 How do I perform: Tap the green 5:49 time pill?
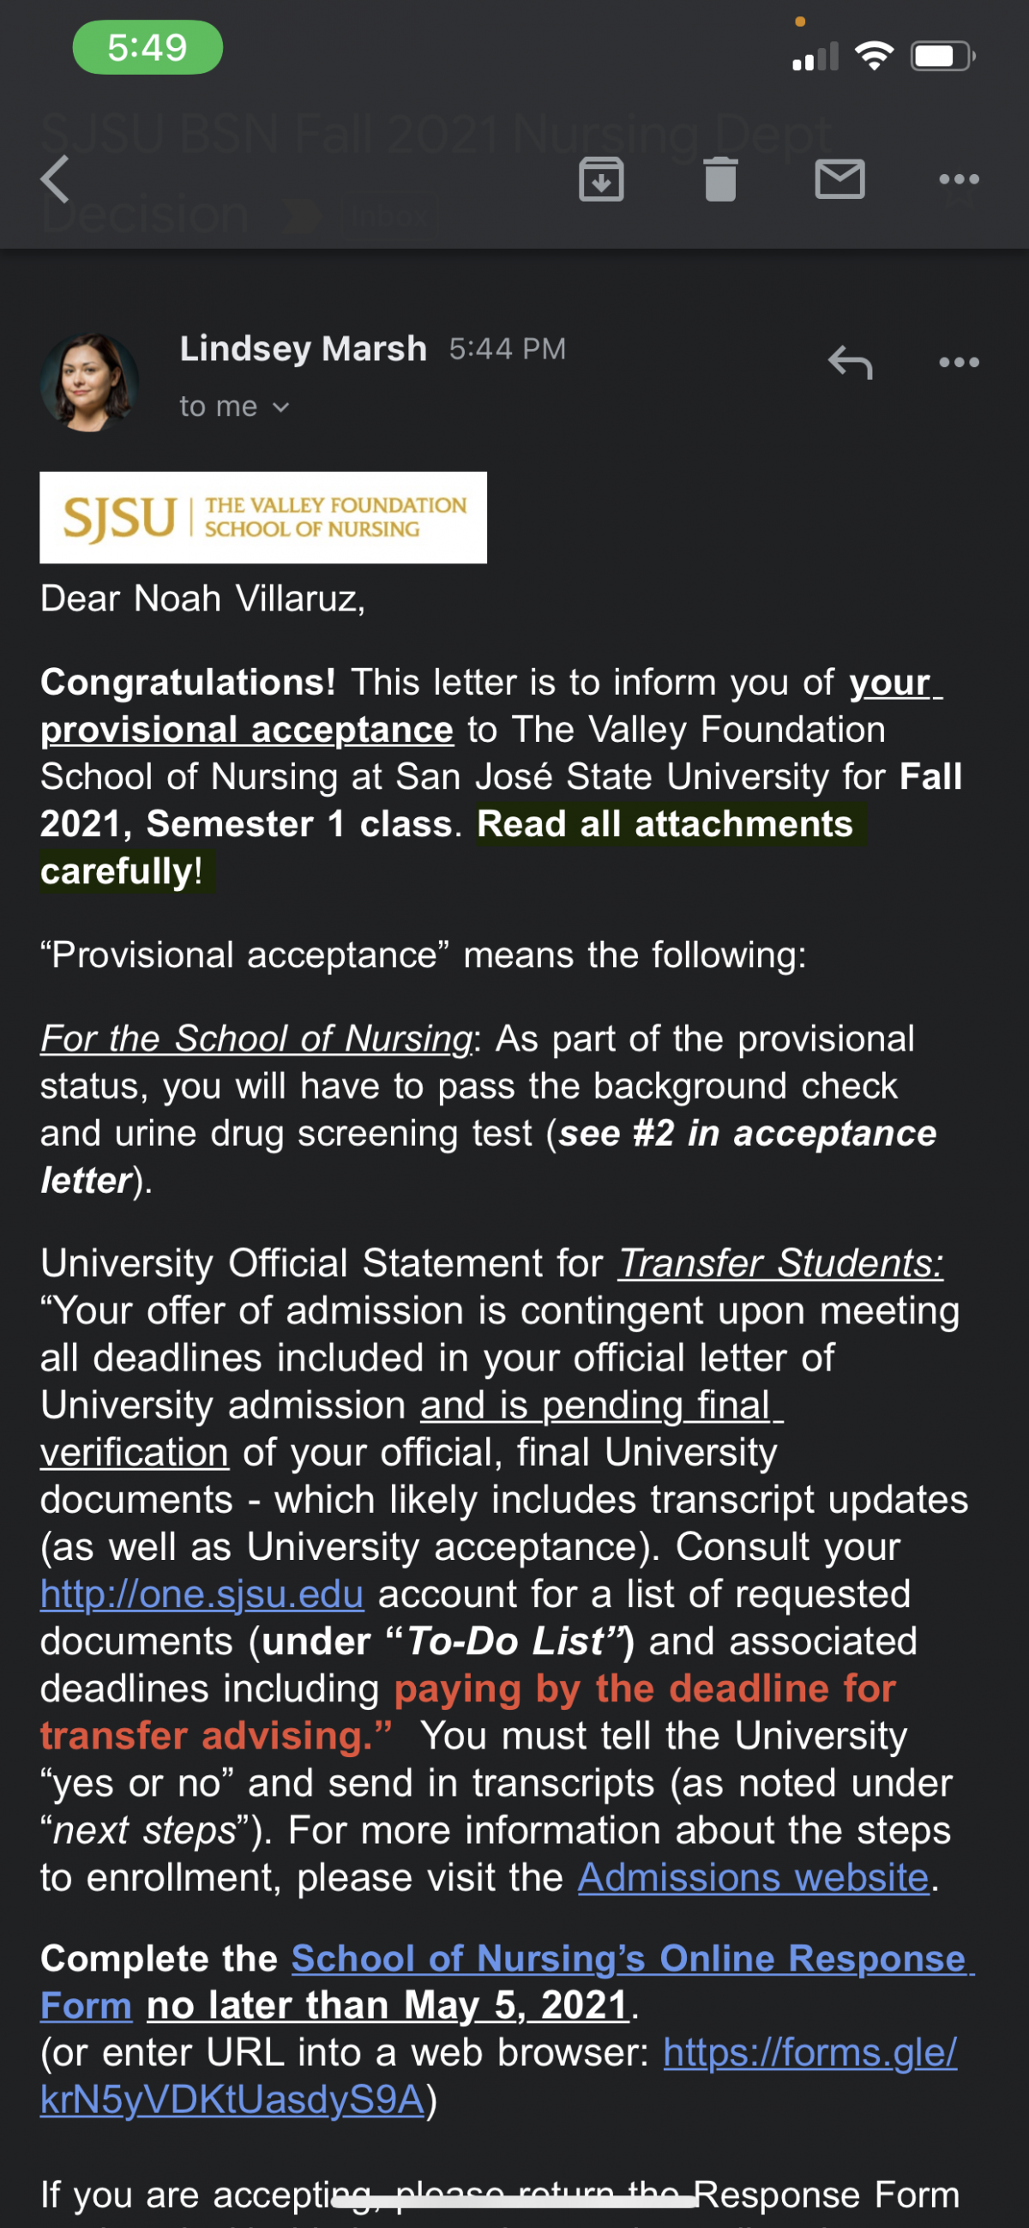(147, 47)
